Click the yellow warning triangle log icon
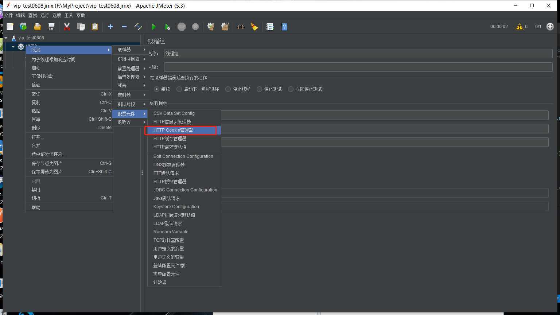This screenshot has width=560, height=315. [x=520, y=27]
